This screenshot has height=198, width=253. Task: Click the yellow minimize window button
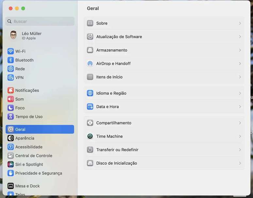tap(17, 8)
